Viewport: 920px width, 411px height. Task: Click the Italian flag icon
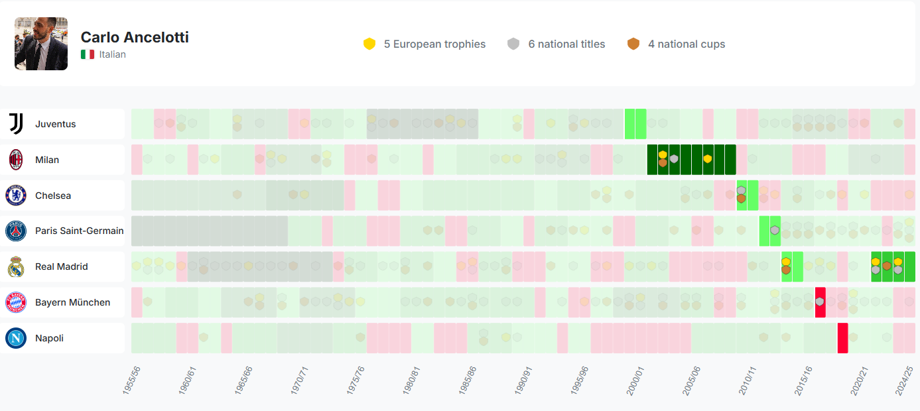coord(88,54)
